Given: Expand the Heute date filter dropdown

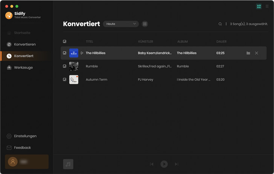Looking at the screenshot, I should 121,24.
